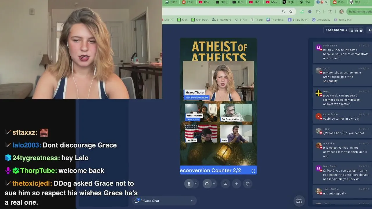Open the E-File bookmark
This screenshot has width=372, height=209.
241,20
